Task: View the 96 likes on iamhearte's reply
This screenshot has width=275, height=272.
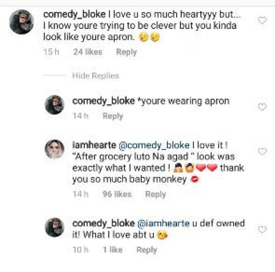Action: coord(117,194)
